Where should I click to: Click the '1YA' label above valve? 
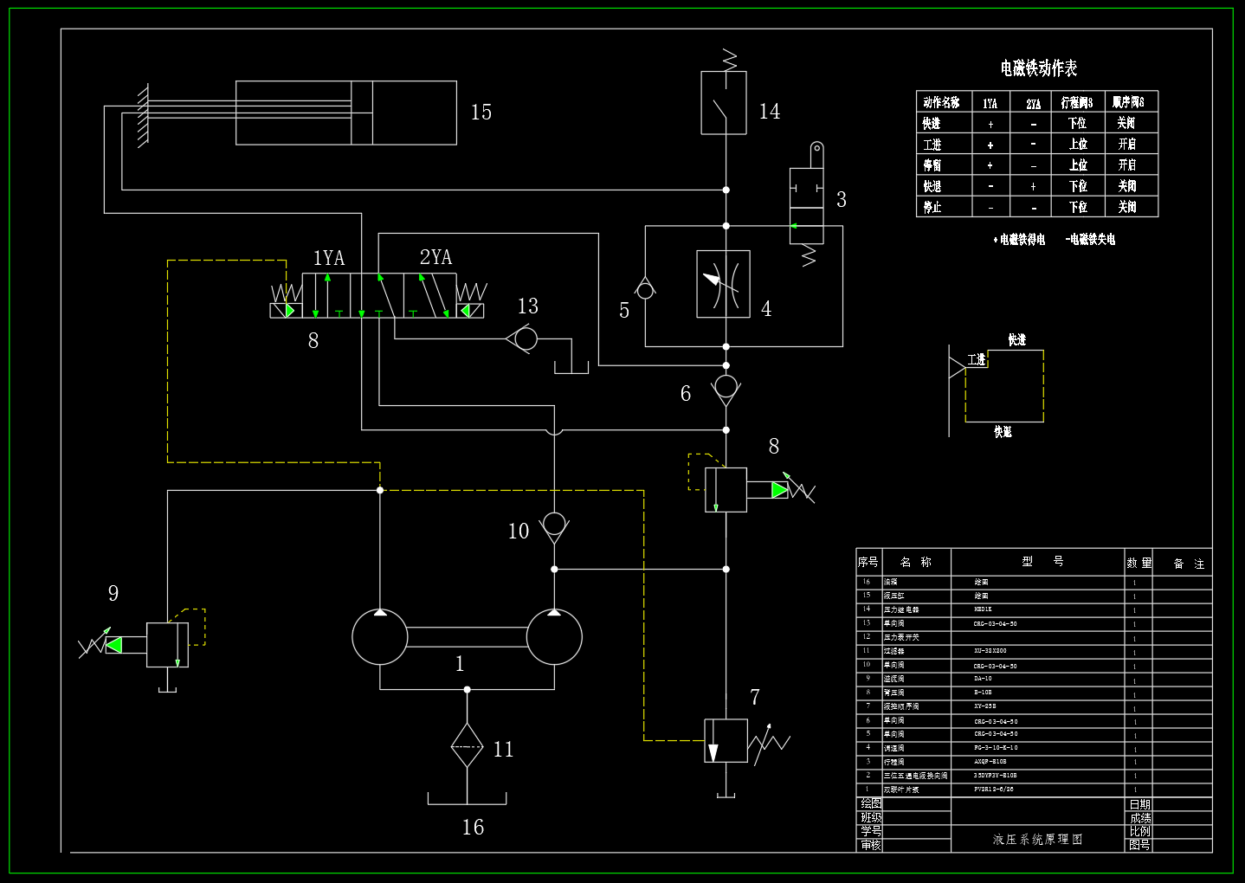[329, 257]
